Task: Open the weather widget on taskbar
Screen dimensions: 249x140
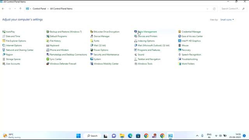Action: click(12, 136)
